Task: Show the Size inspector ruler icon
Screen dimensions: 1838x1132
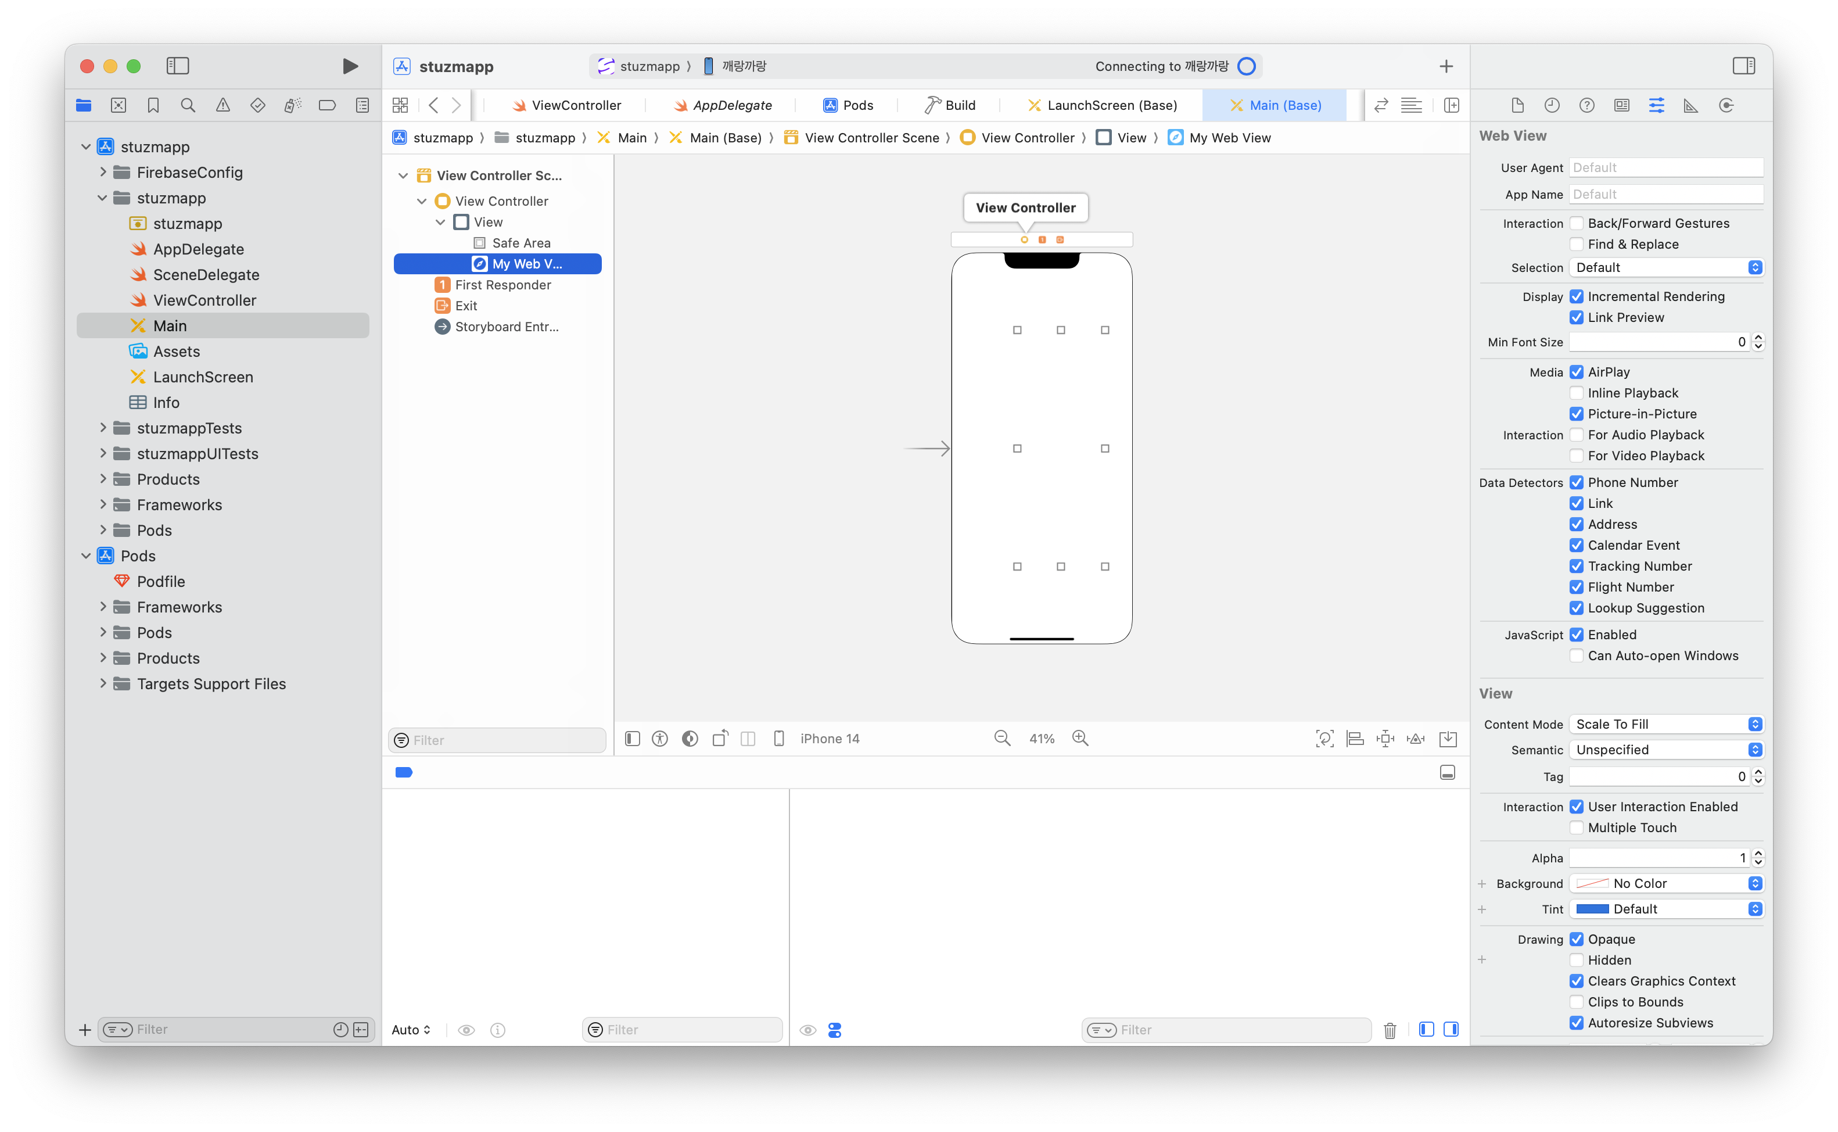Action: coord(1690,106)
